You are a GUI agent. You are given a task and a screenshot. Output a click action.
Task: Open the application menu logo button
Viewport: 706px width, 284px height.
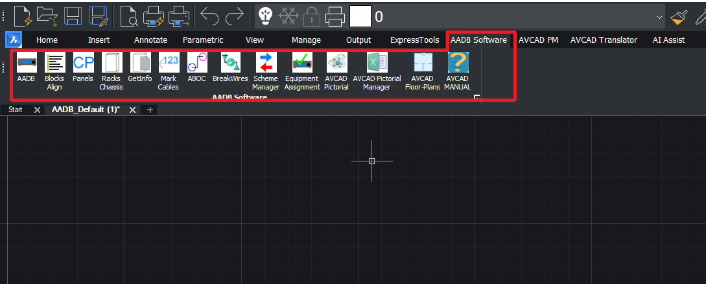(x=14, y=40)
